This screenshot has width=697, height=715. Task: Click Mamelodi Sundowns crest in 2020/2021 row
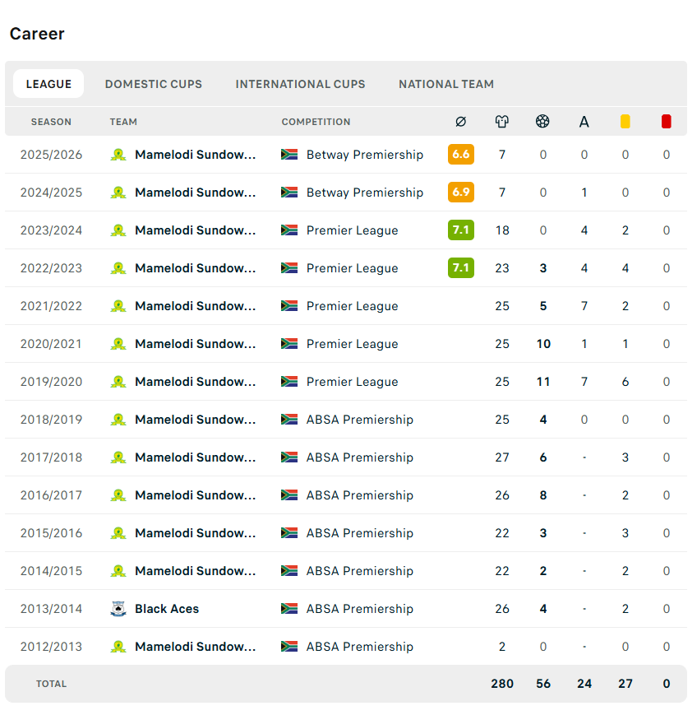(118, 344)
